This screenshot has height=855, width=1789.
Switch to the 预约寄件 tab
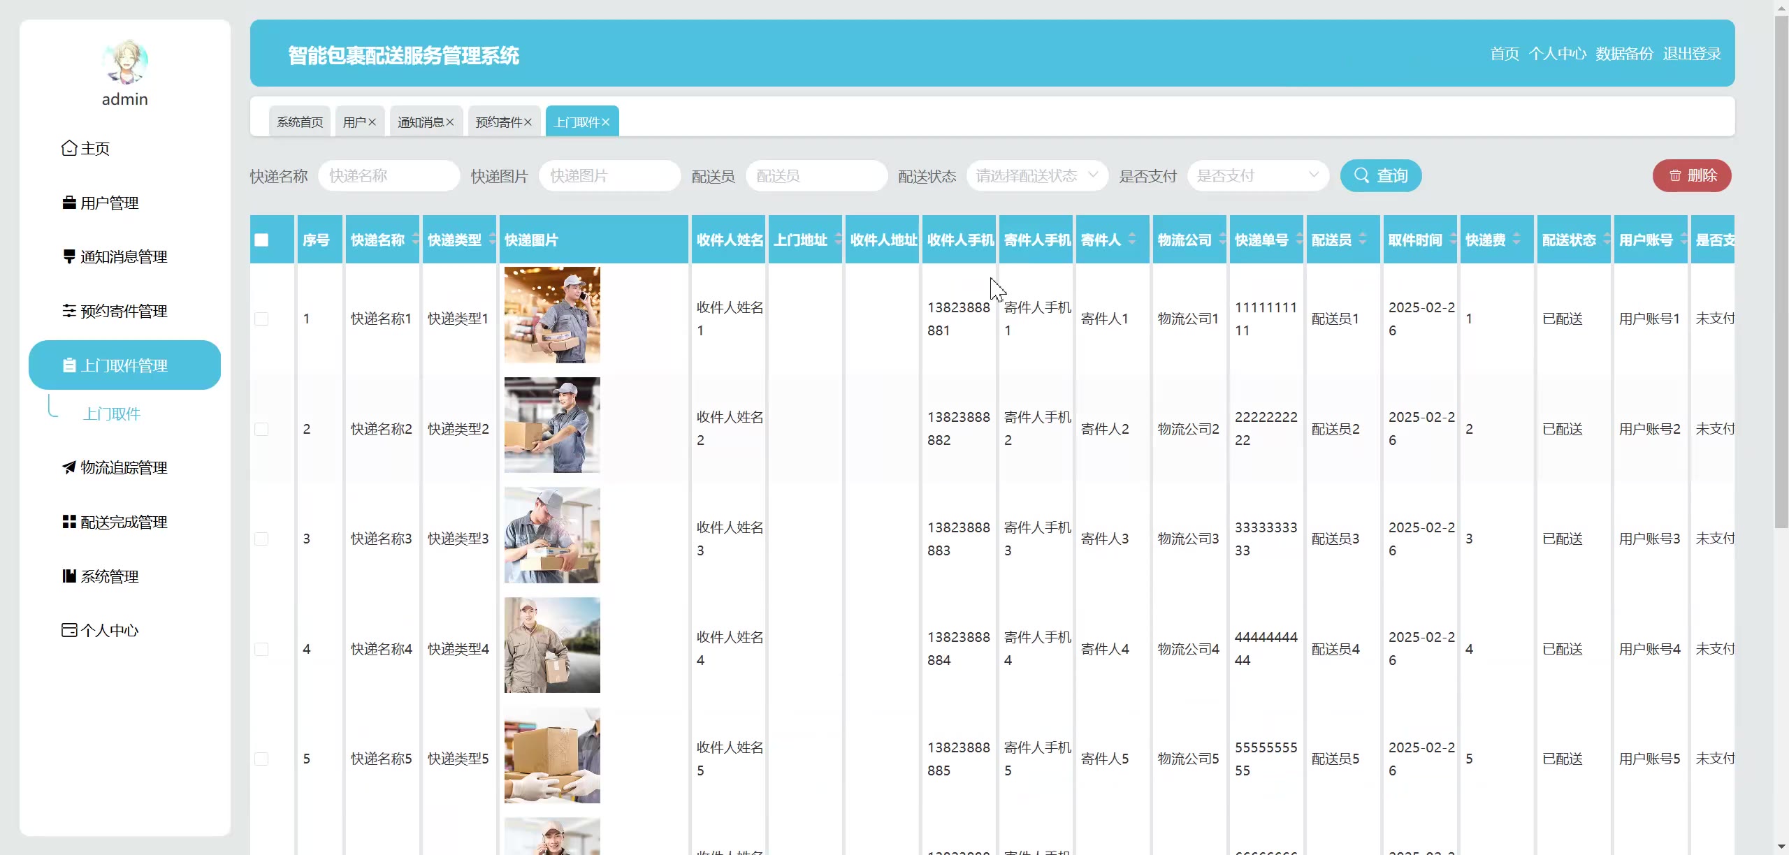pyautogui.click(x=498, y=122)
